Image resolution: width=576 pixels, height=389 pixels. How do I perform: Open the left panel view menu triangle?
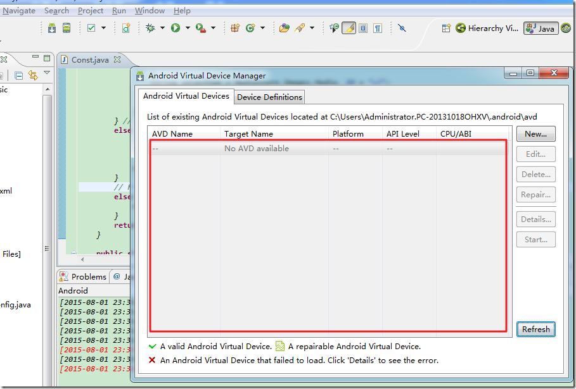click(47, 73)
